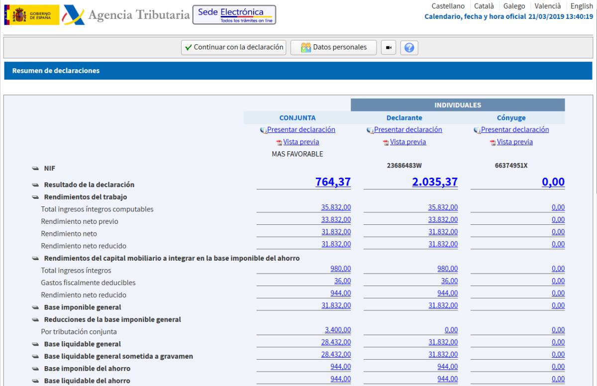
Task: Click the CONJUNTA column header
Action: coord(298,118)
